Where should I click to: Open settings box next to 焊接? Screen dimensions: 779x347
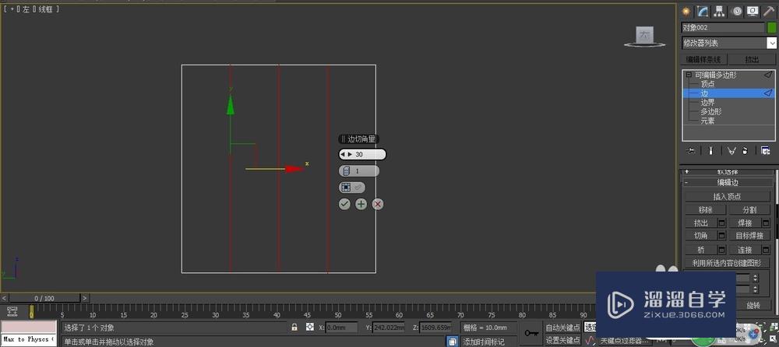pos(766,223)
